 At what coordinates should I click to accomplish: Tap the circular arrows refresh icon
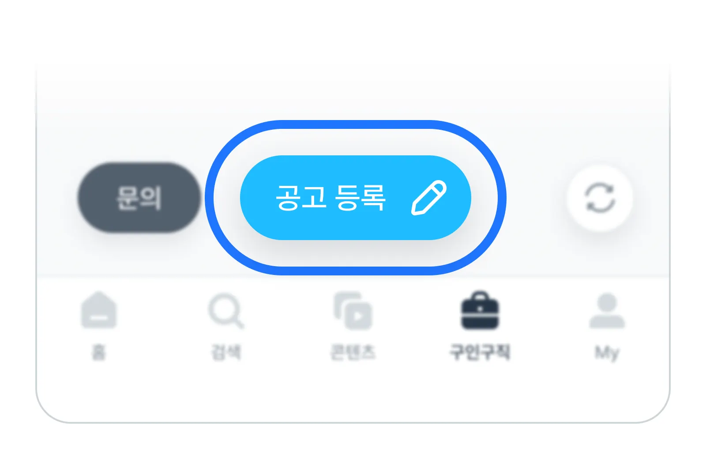[600, 198]
